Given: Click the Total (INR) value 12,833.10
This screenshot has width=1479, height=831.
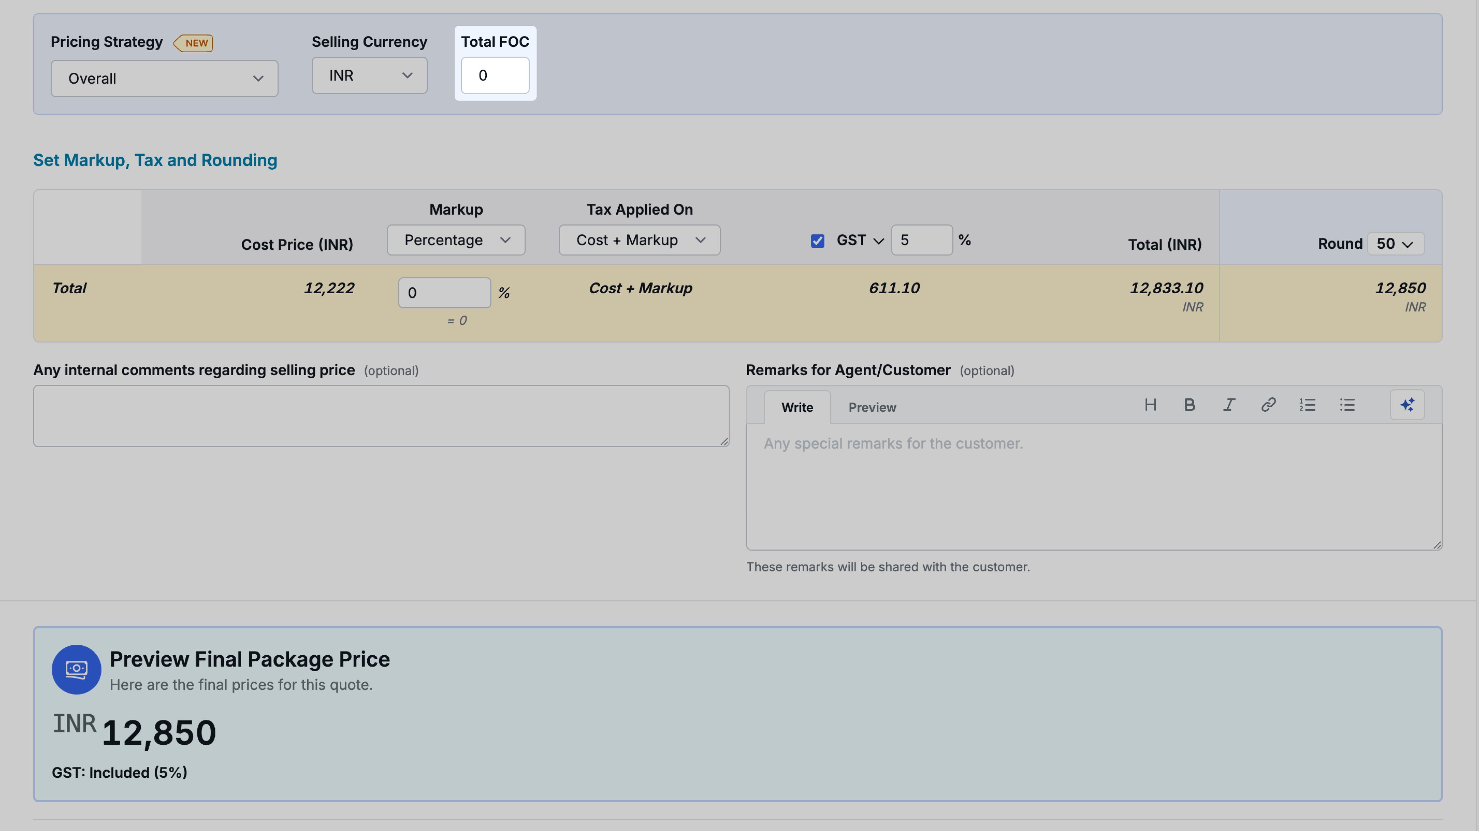Looking at the screenshot, I should (1166, 288).
